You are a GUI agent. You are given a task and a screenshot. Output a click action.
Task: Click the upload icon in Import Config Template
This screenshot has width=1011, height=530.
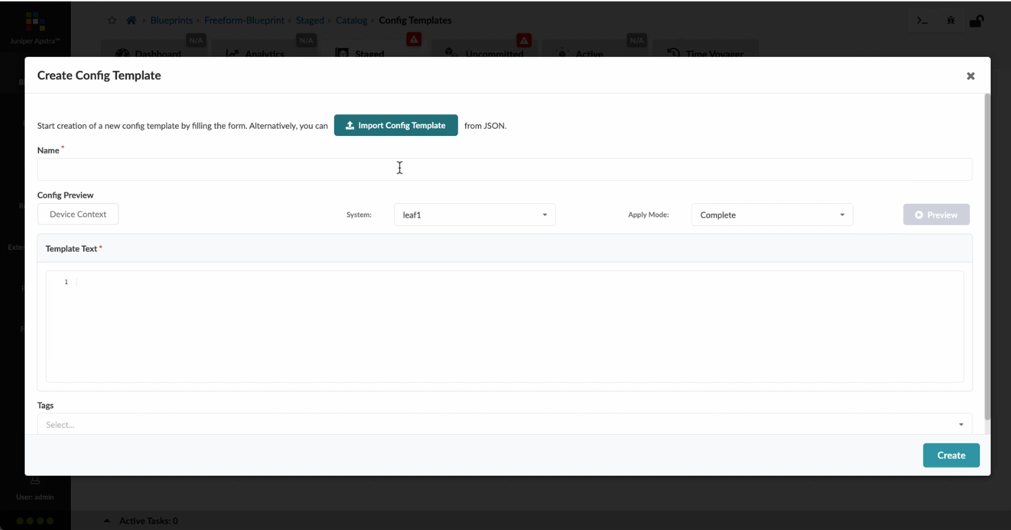point(350,125)
